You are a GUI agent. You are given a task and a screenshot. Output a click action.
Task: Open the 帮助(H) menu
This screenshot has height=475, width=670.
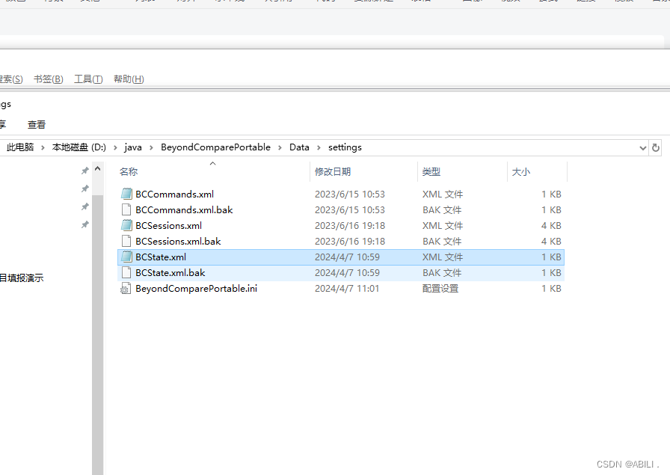tap(129, 79)
